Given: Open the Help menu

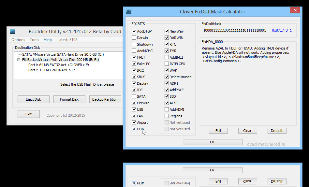Looking at the screenshot, I should click(x=48, y=40).
